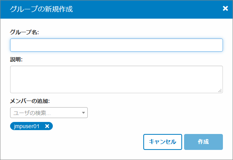Click the グループの新規作成 title text

42,9
